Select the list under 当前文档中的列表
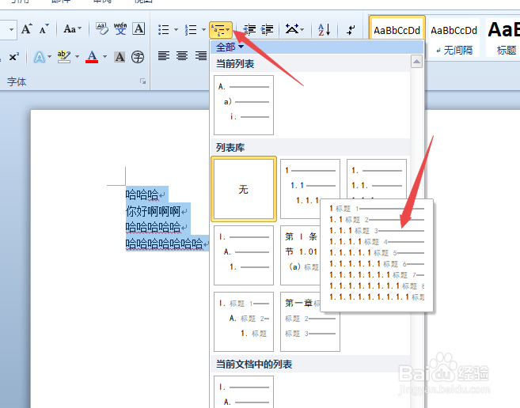Screen dimensions: 520x408 pos(244,391)
